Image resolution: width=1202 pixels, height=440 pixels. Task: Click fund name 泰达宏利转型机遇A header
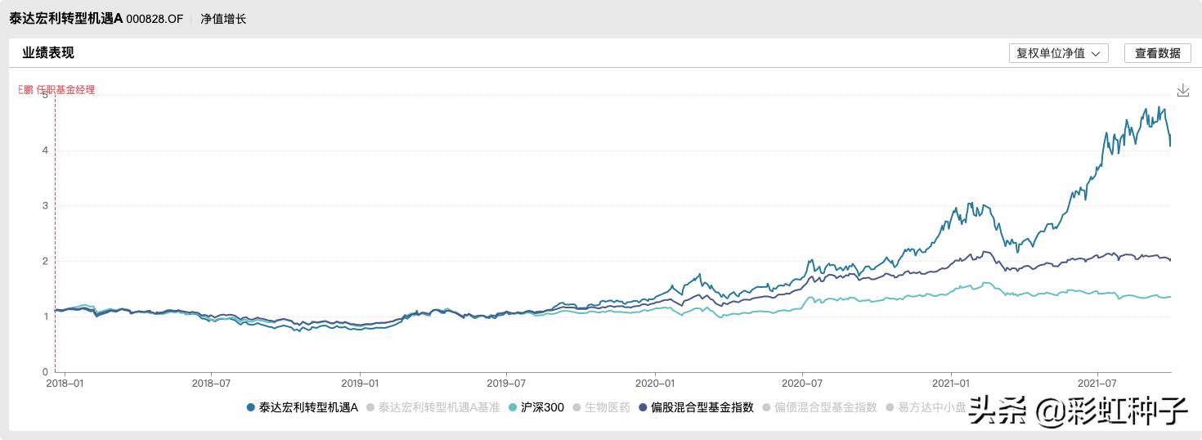(x=66, y=19)
